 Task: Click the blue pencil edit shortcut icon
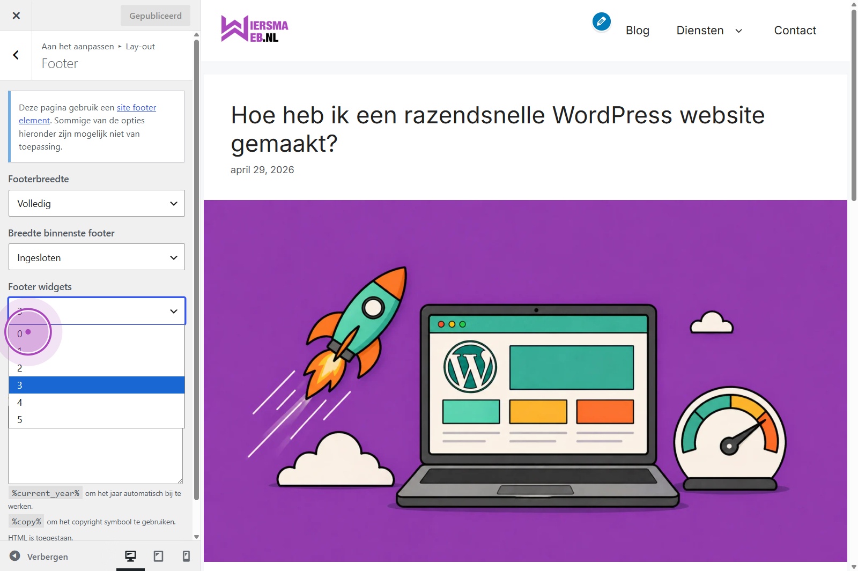[x=601, y=21]
